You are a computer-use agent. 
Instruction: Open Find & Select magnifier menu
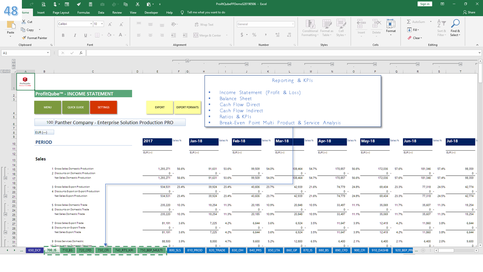coord(455,28)
